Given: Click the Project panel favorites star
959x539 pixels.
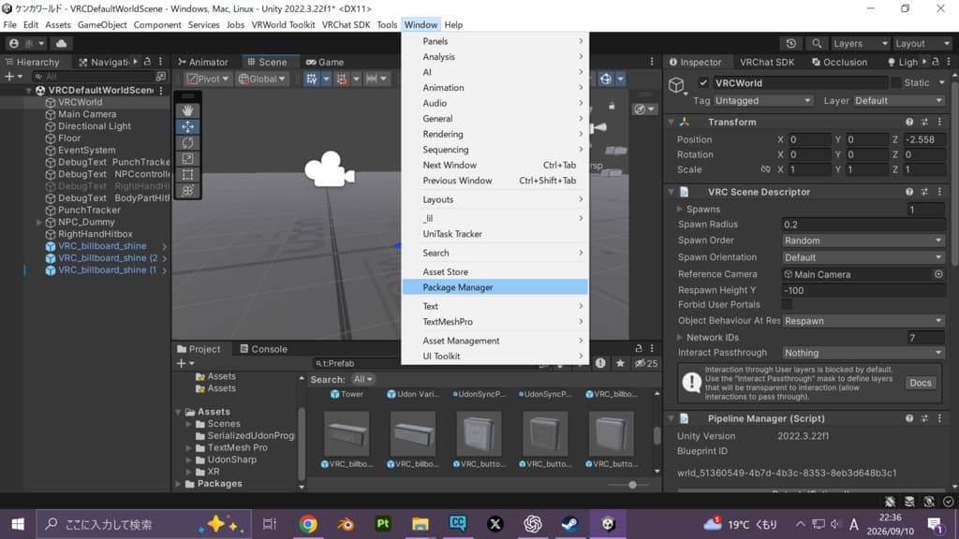Looking at the screenshot, I should coord(620,363).
